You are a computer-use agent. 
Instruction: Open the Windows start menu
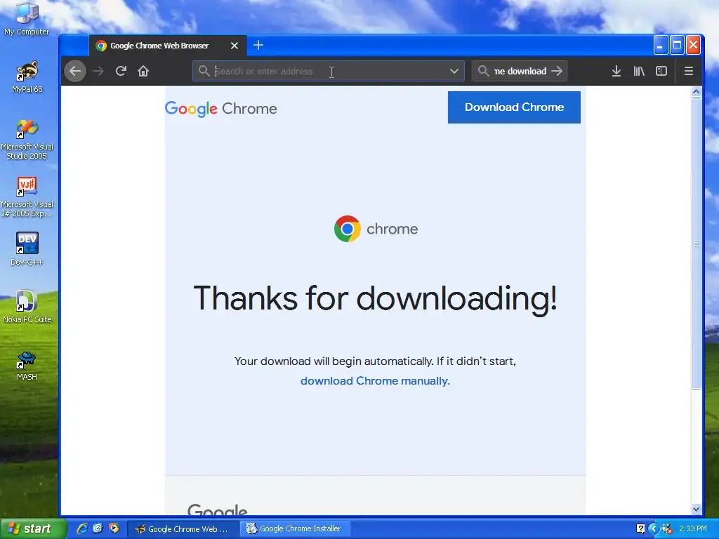click(32, 528)
